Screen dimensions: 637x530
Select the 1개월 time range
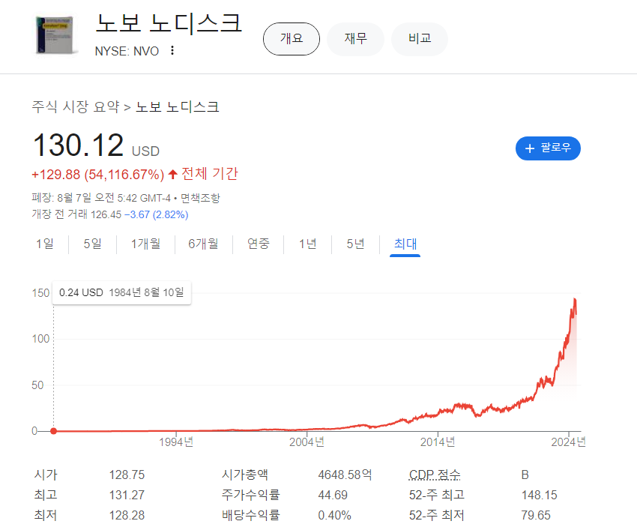145,244
